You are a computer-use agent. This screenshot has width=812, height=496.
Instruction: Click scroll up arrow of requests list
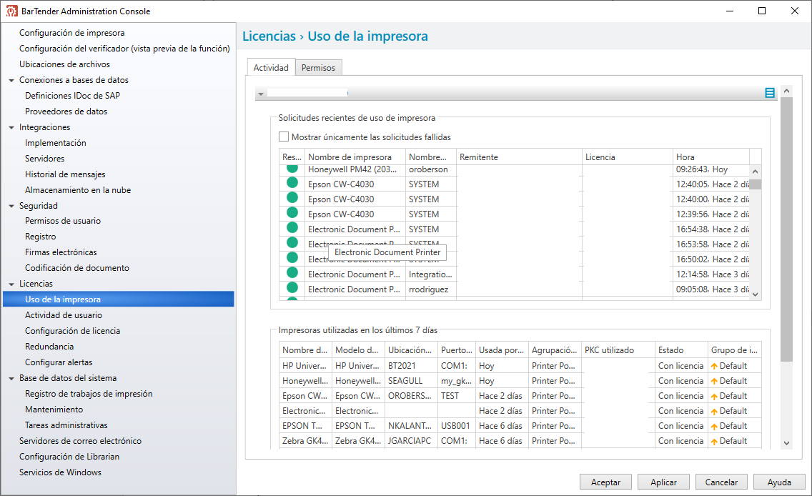755,172
